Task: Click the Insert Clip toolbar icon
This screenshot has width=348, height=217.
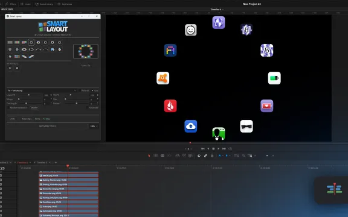Action: coord(178,156)
